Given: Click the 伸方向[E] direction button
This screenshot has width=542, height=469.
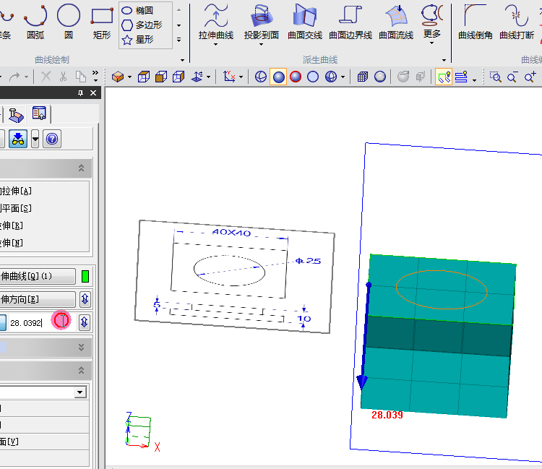Looking at the screenshot, I should coord(38,299).
